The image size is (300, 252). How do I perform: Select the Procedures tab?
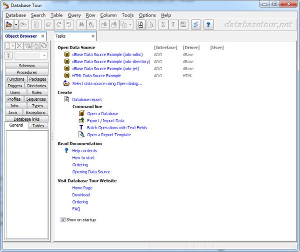[x=27, y=73]
